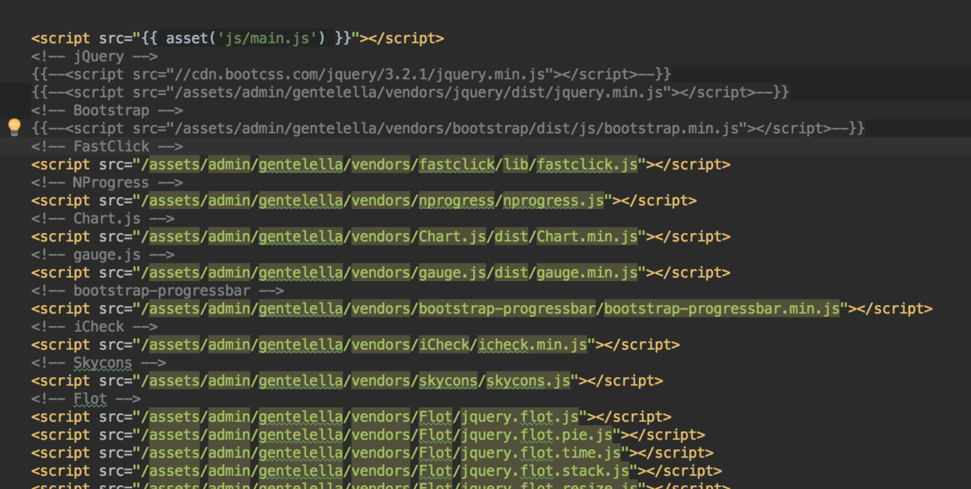Click the '<!-- NProgress -->' comment
Viewport: 971px width, 489px height.
click(x=107, y=182)
